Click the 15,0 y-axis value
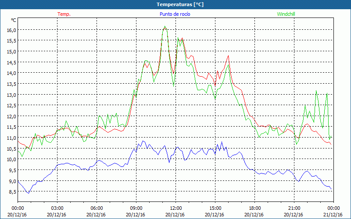The height and width of the screenshot is (219, 351). (x=11, y=52)
